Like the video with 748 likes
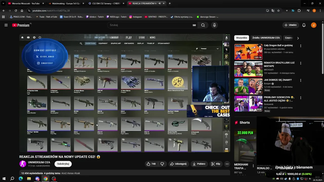The width and height of the screenshot is (324, 182). pos(151,164)
